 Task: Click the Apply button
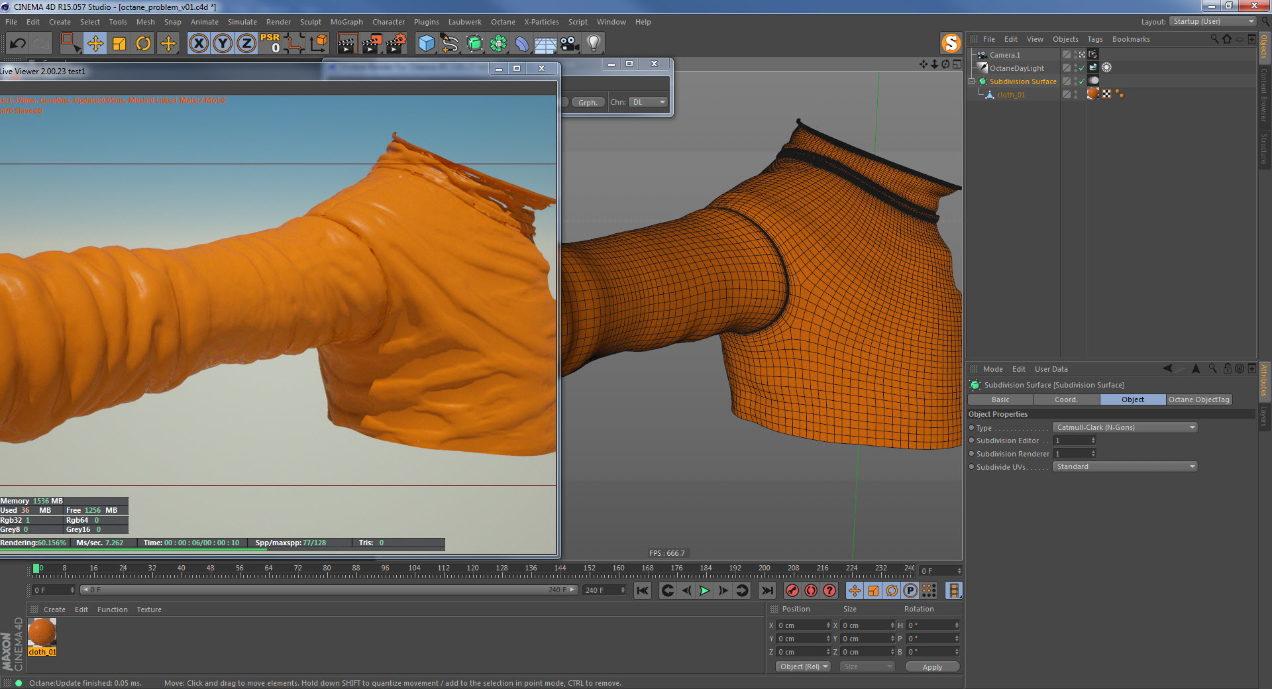point(931,666)
